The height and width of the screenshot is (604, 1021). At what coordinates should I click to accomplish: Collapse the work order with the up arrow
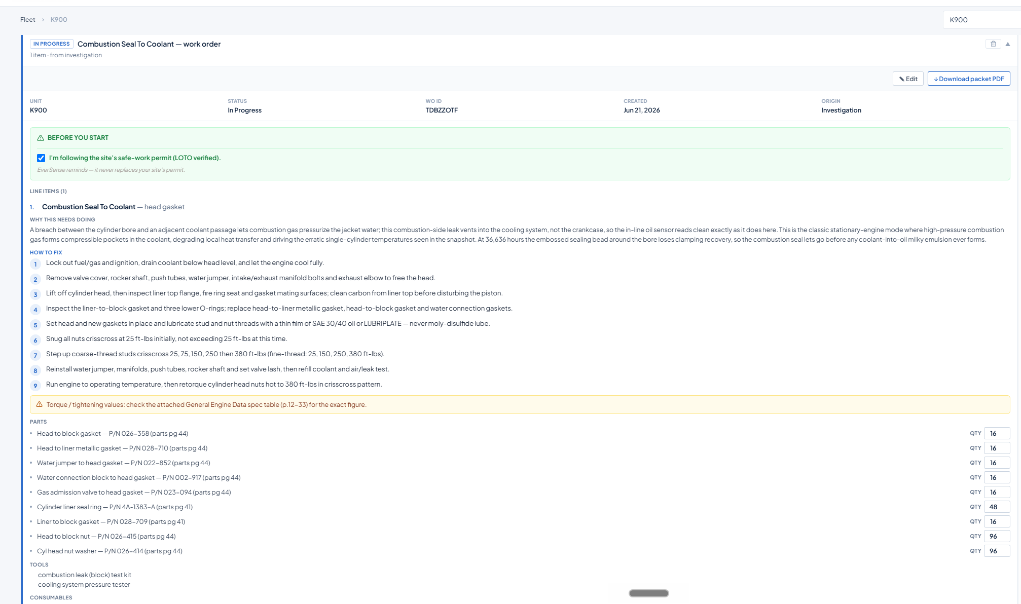pyautogui.click(x=1008, y=44)
